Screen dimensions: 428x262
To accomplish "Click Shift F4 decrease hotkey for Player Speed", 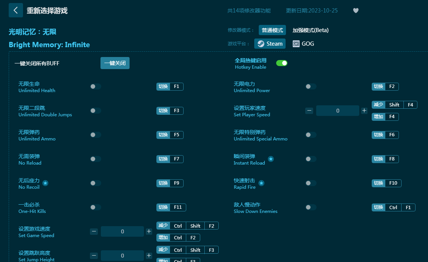I will click(x=394, y=105).
